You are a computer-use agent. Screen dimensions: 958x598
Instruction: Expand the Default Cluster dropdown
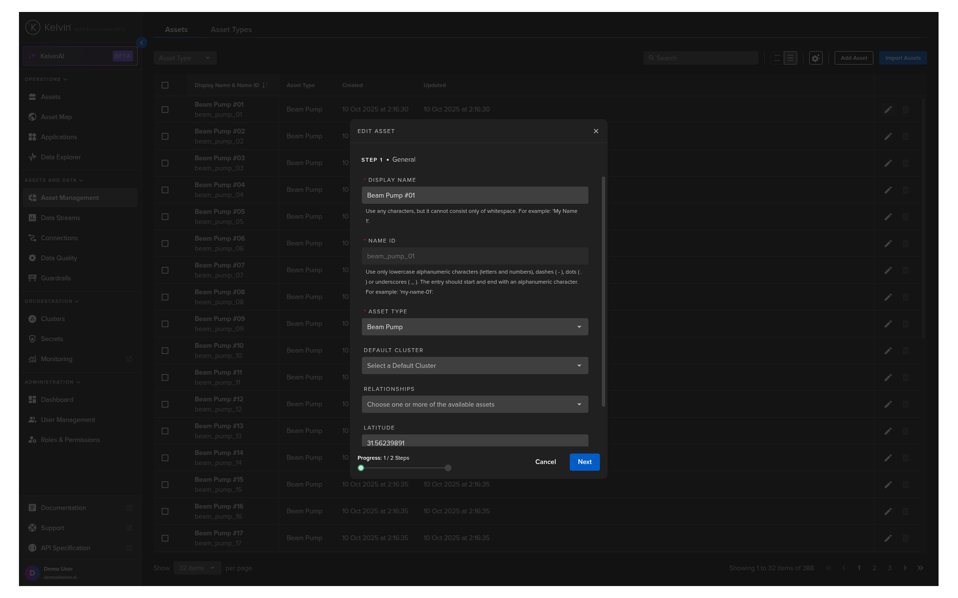point(475,366)
